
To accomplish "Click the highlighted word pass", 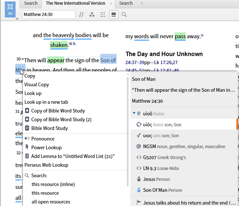I will pos(180,36).
